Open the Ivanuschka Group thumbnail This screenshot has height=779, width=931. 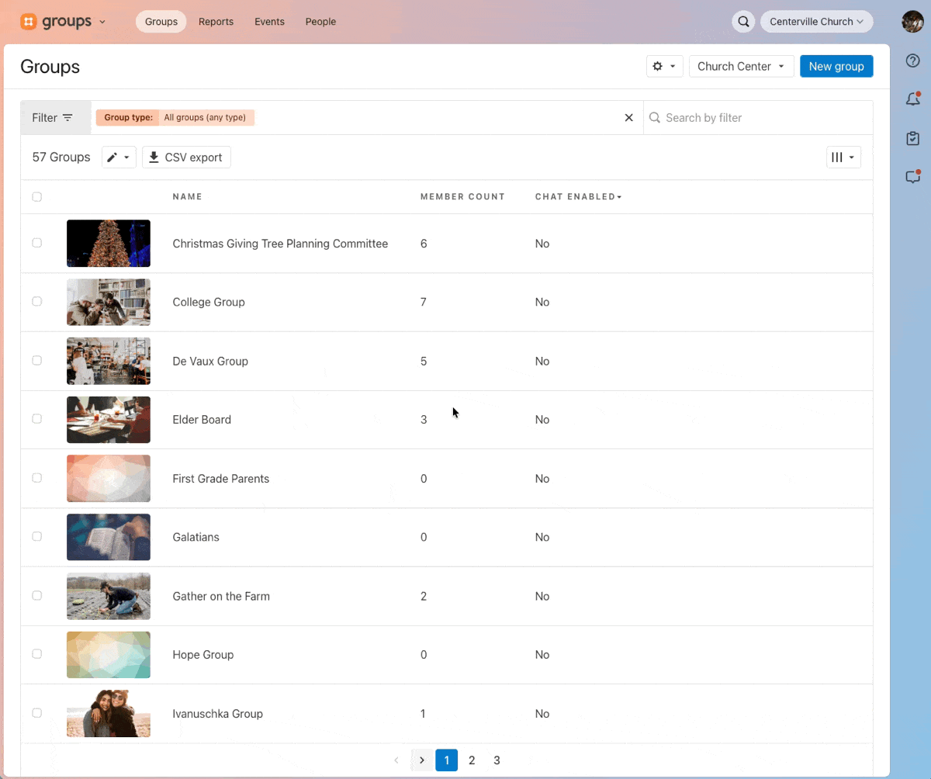click(x=109, y=714)
